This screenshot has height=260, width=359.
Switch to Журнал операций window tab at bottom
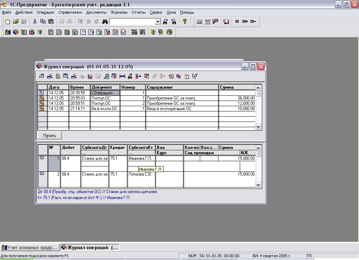click(x=90, y=247)
